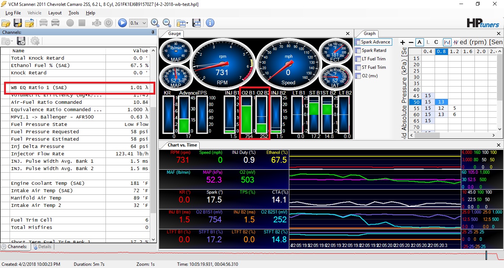Click the minus button in the graph toolbar
The image size is (504, 268).
pyautogui.click(x=410, y=42)
